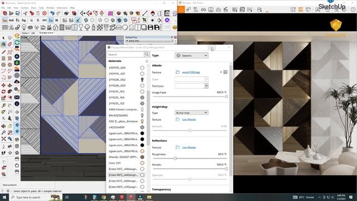
Task: Select the Rotate tool in SketchUp
Action: point(3,92)
